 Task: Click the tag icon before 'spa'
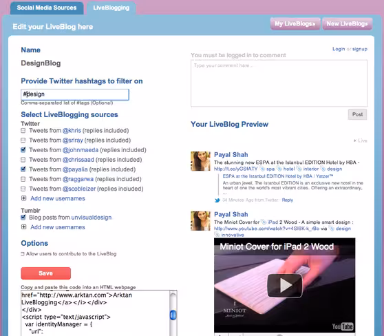click(x=262, y=169)
